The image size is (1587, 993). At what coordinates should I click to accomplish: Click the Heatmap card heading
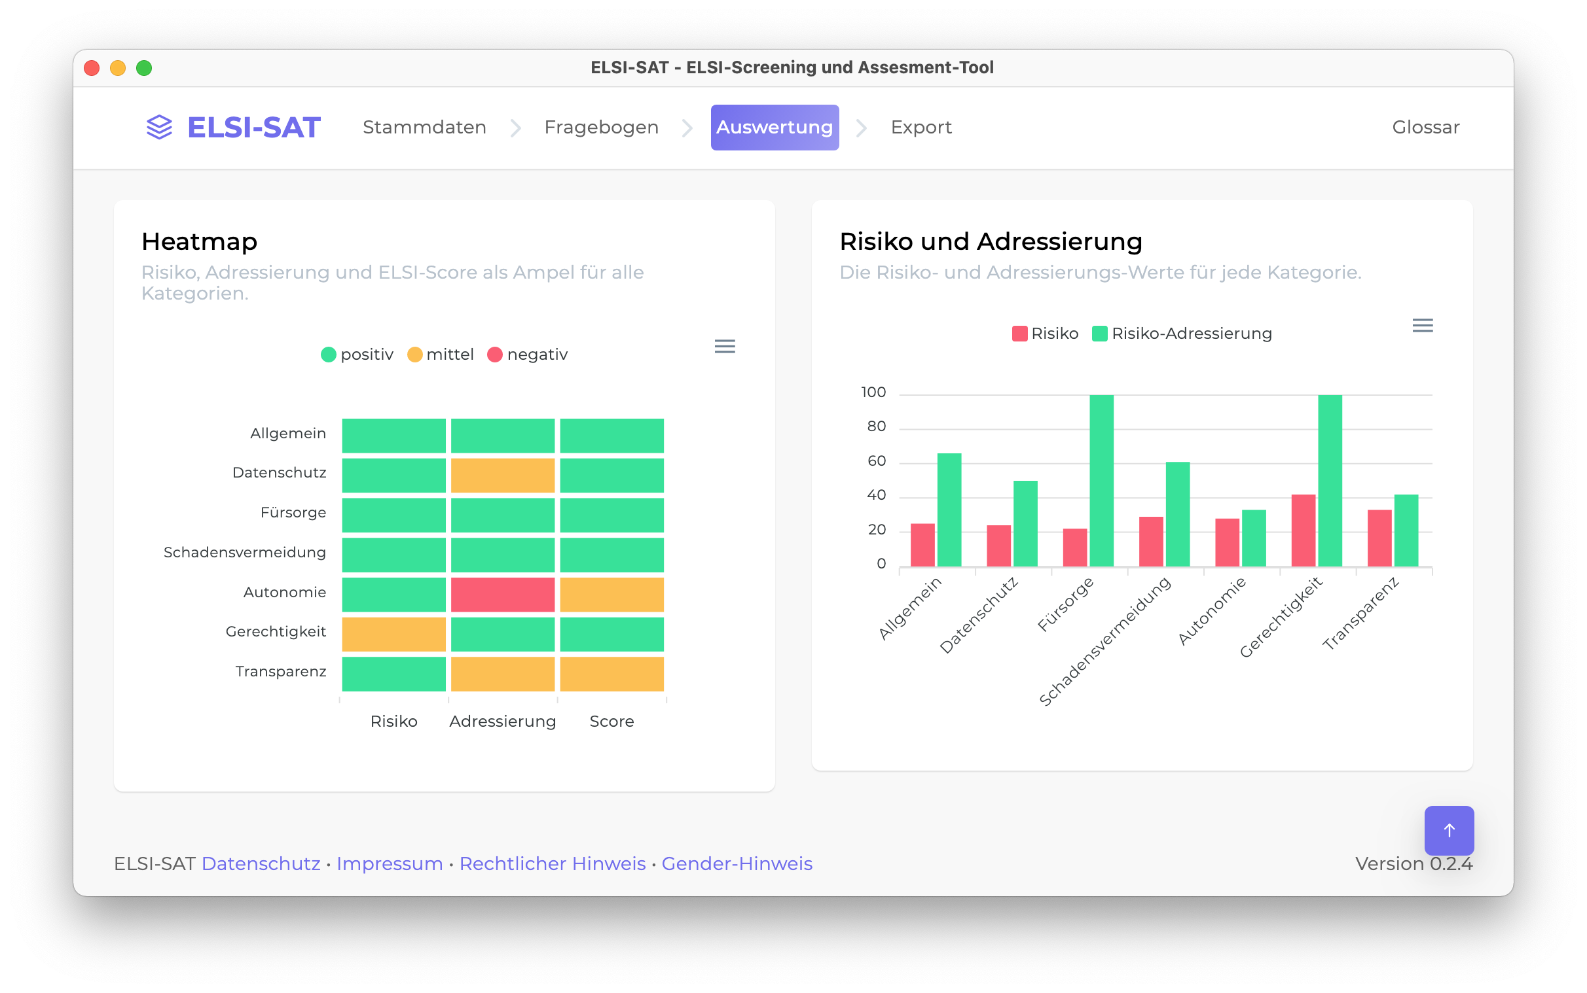(199, 241)
